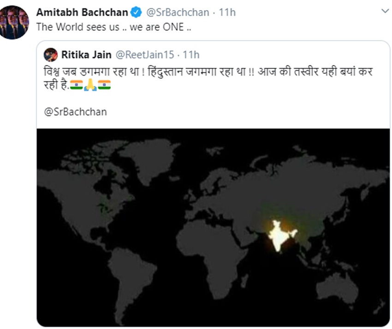The width and height of the screenshot is (392, 329).
Task: Open the quoted tweet's 11h timestamp
Action: 191,55
